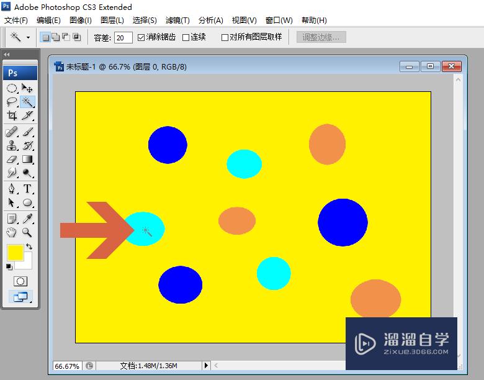This screenshot has width=484, height=380.
Task: Choose Intersect with Selection mode
Action: (76, 37)
